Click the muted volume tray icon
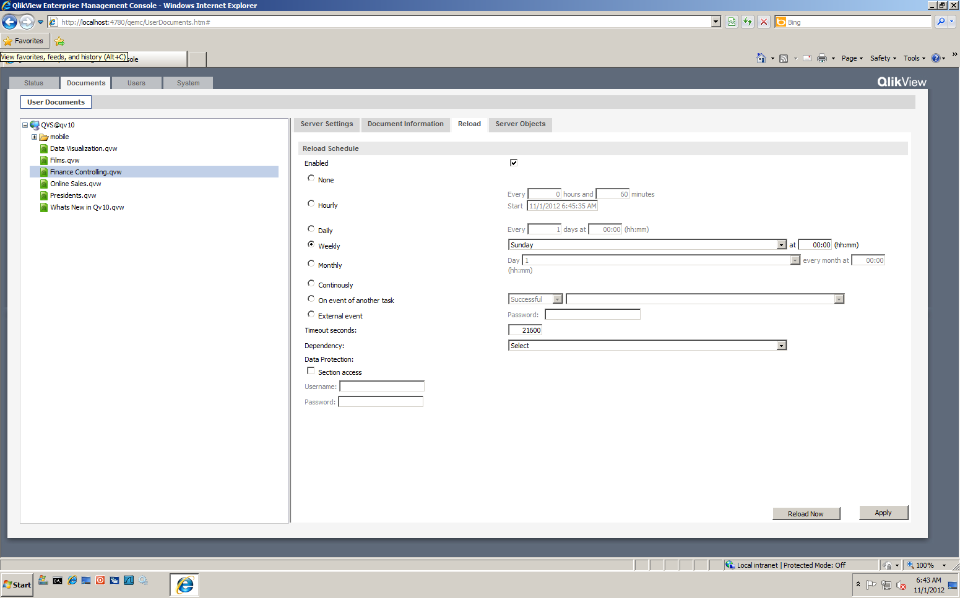 tap(901, 585)
